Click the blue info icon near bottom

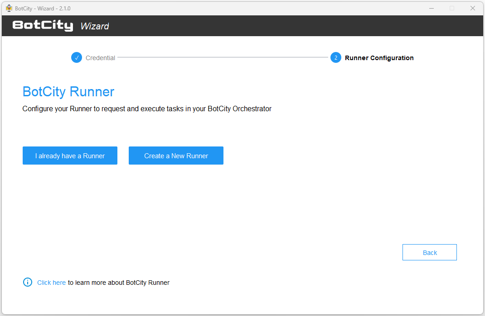(28, 282)
